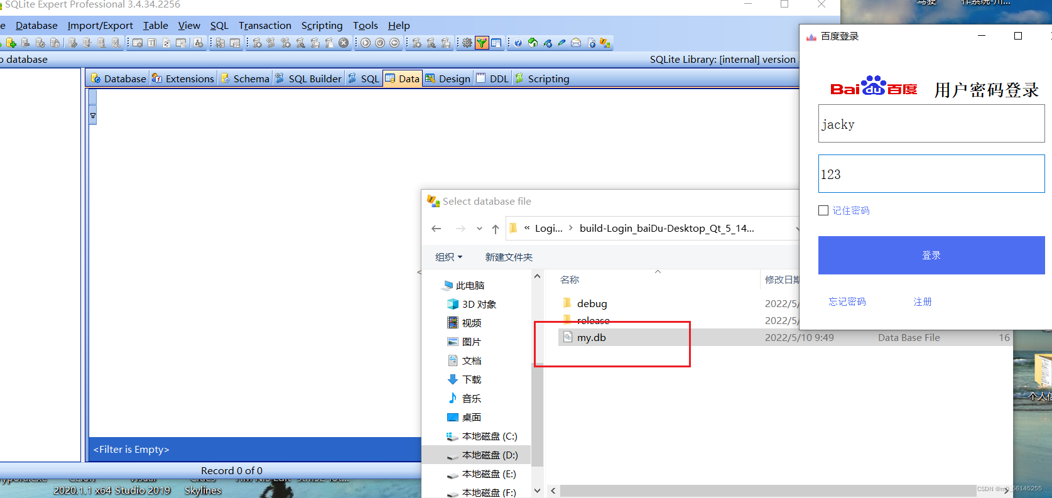Viewport: 1052px width, 498px height.
Task: Open the Database menu
Action: (36, 25)
